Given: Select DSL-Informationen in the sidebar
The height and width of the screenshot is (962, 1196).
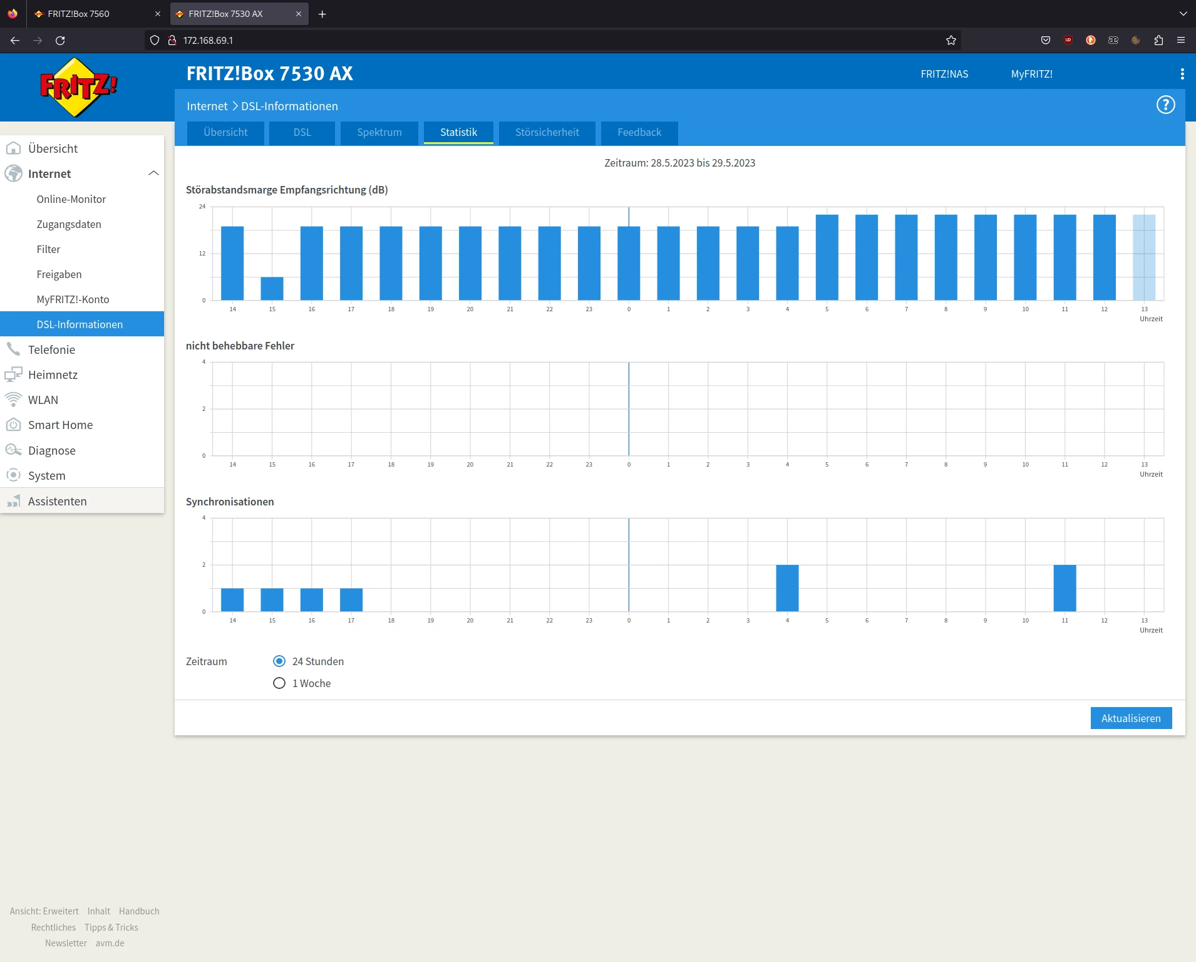Looking at the screenshot, I should click(82, 324).
